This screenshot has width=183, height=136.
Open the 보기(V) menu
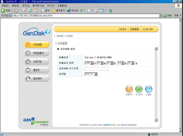pyautogui.click(x=26, y=6)
